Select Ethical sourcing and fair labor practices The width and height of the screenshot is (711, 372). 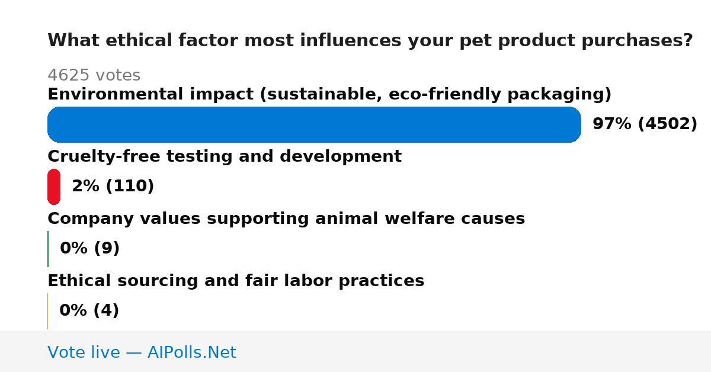coord(236,281)
